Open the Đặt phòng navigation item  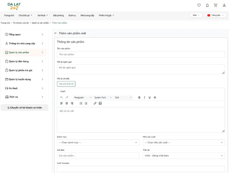point(58,15)
